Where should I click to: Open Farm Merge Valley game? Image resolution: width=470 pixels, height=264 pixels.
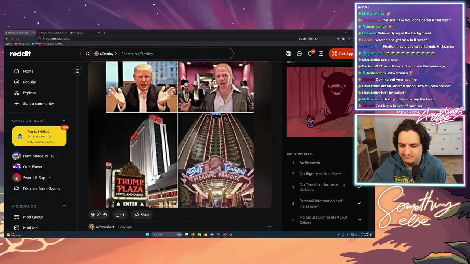coord(39,156)
